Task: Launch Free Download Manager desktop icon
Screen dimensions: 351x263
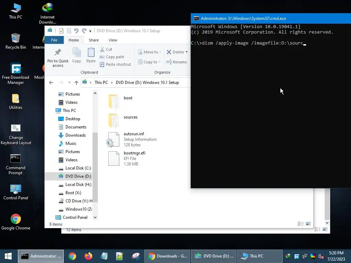Action: pos(15,74)
